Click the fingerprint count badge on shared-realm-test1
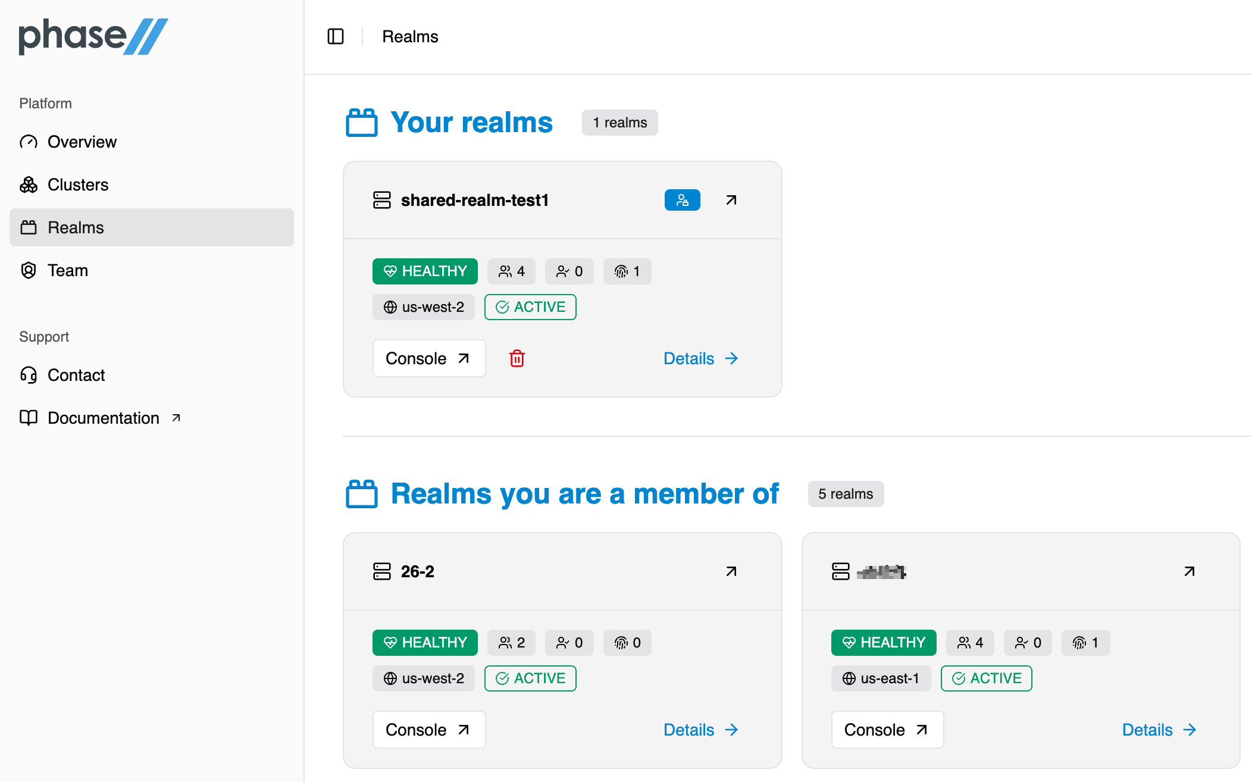This screenshot has height=782, width=1252. [x=627, y=271]
